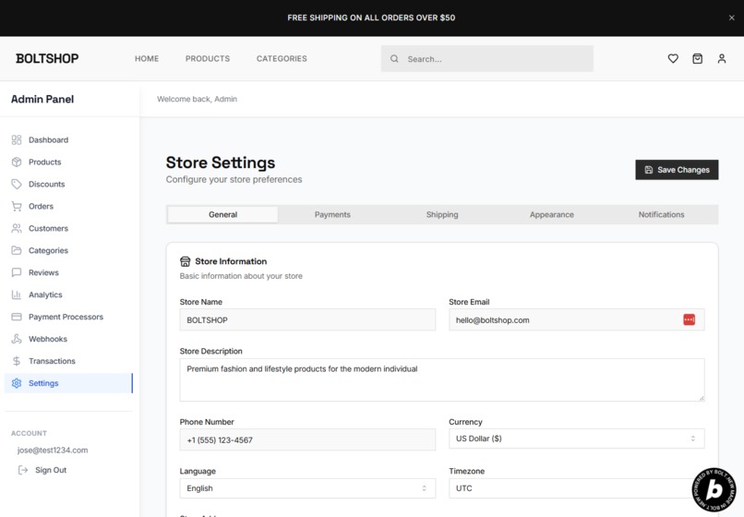This screenshot has width=744, height=517.
Task: Open Orders in the sidebar
Action: click(69, 206)
